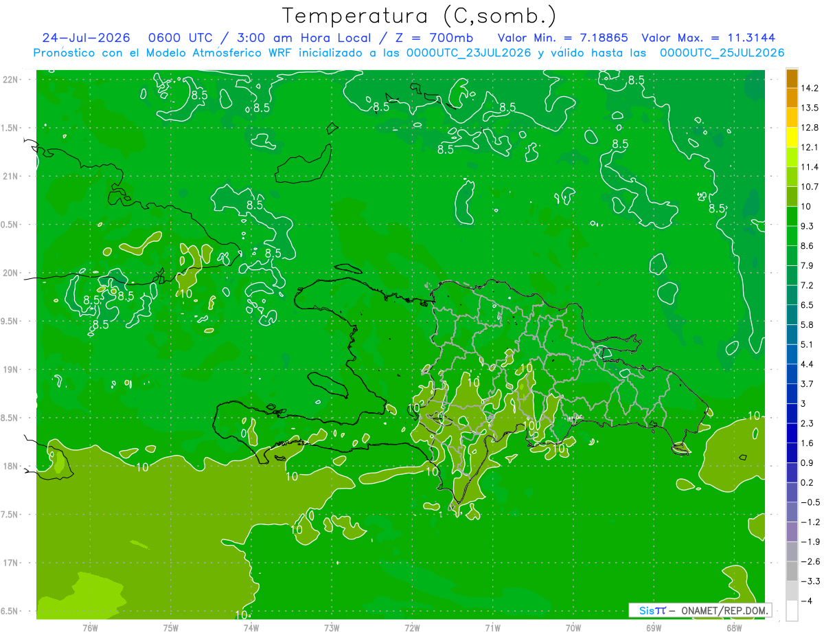Click the 74W longitude label
The height and width of the screenshot is (637, 824).
pos(251,627)
